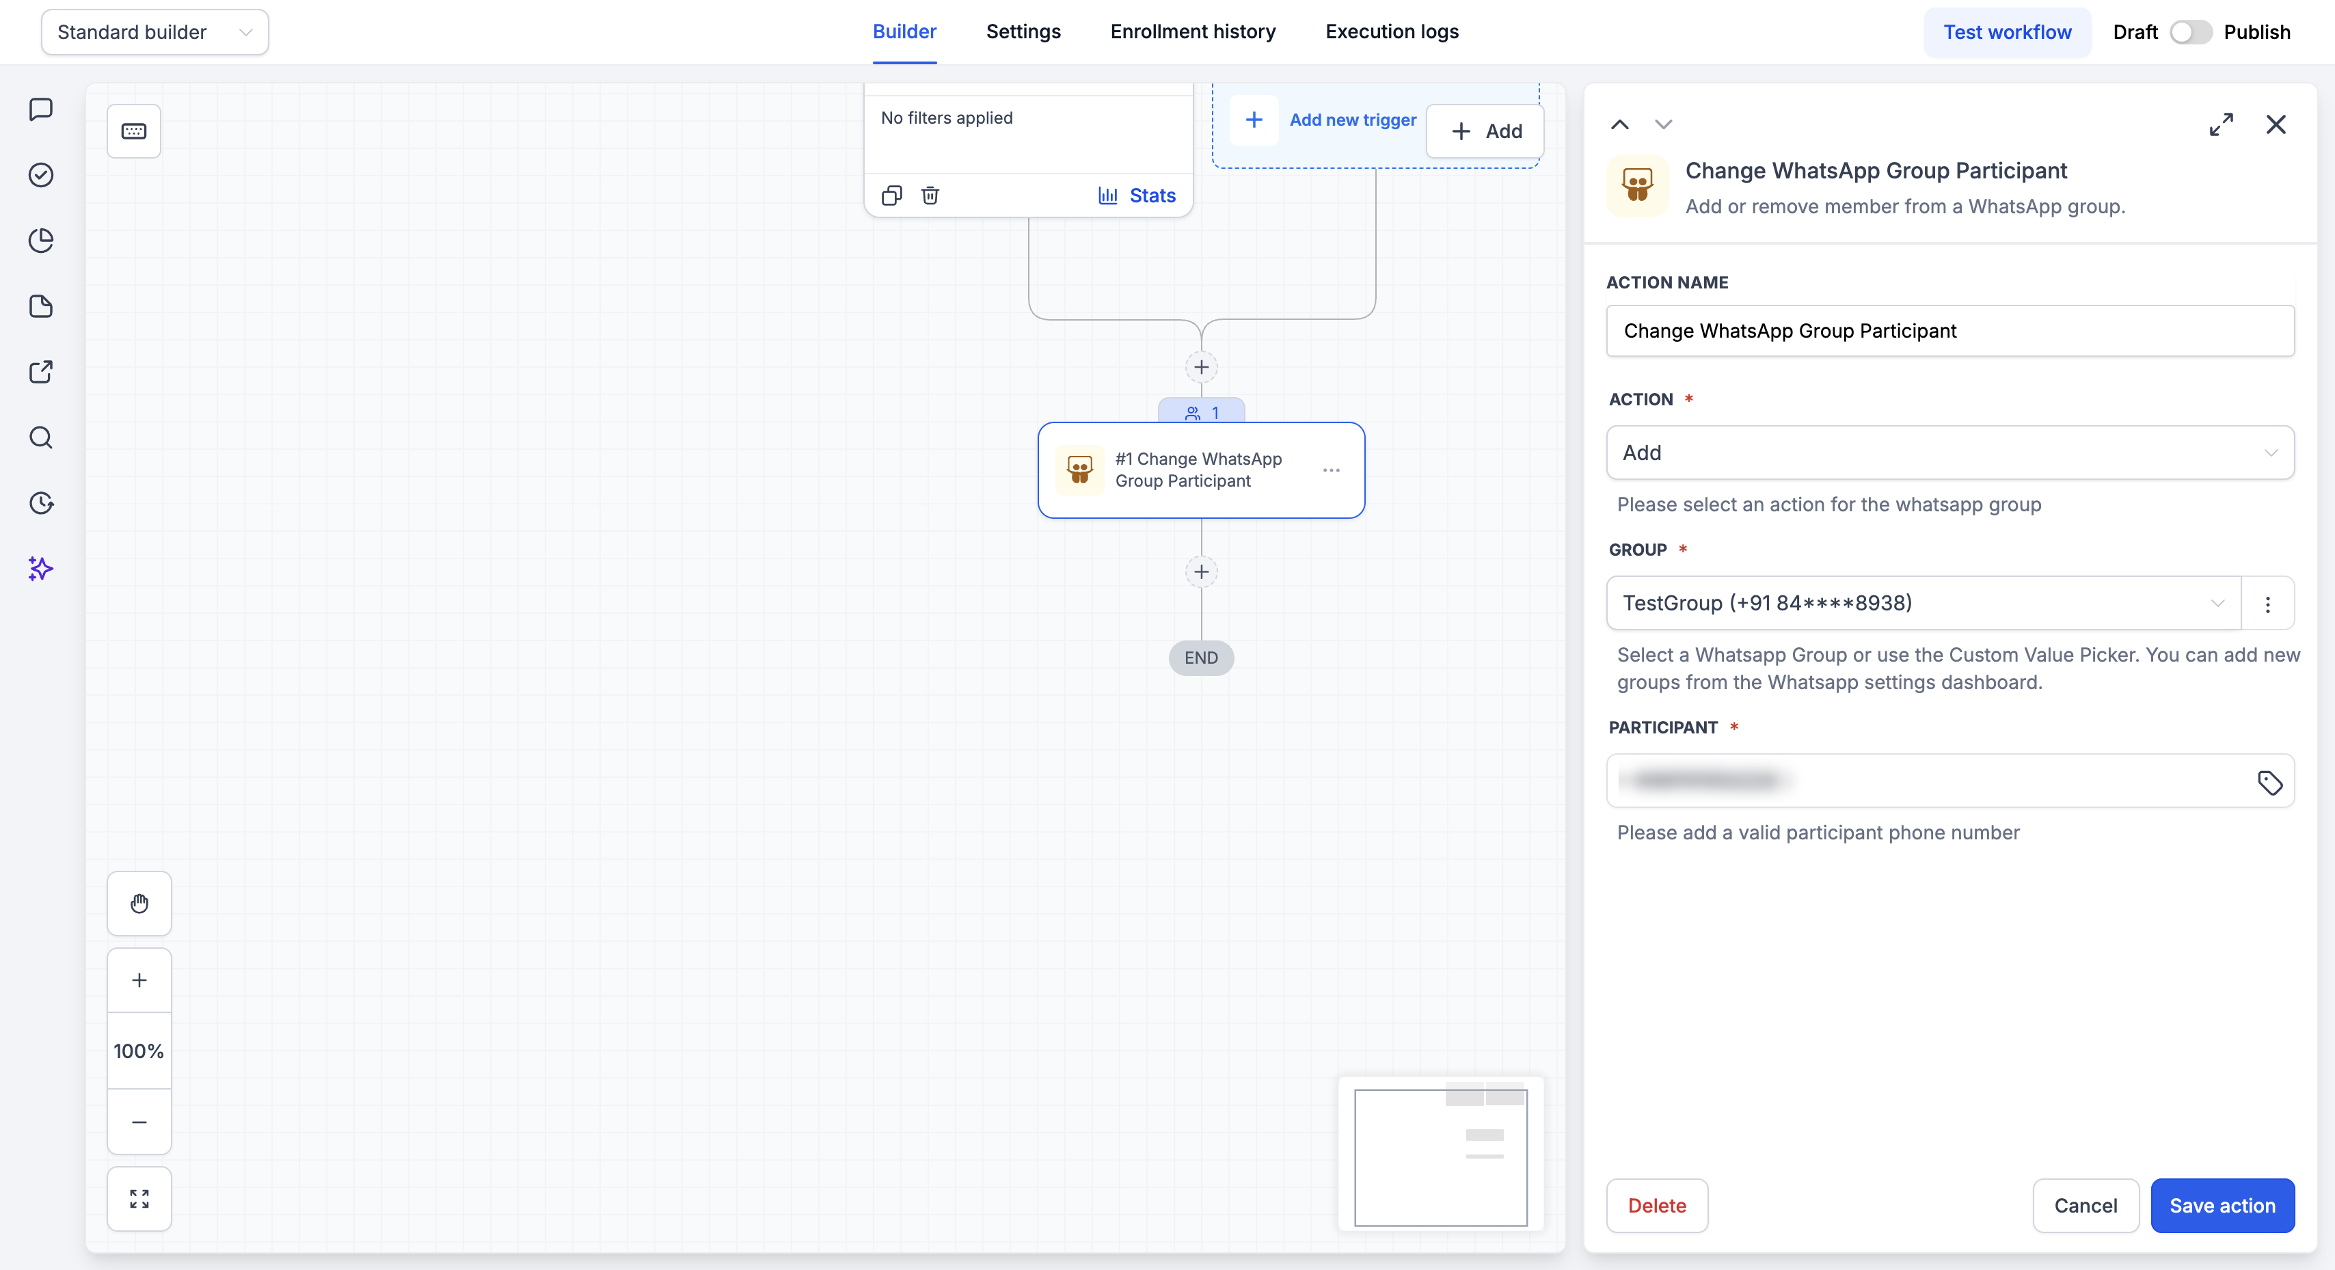The image size is (2335, 1270).
Task: Click Test workflow
Action: (2007, 33)
